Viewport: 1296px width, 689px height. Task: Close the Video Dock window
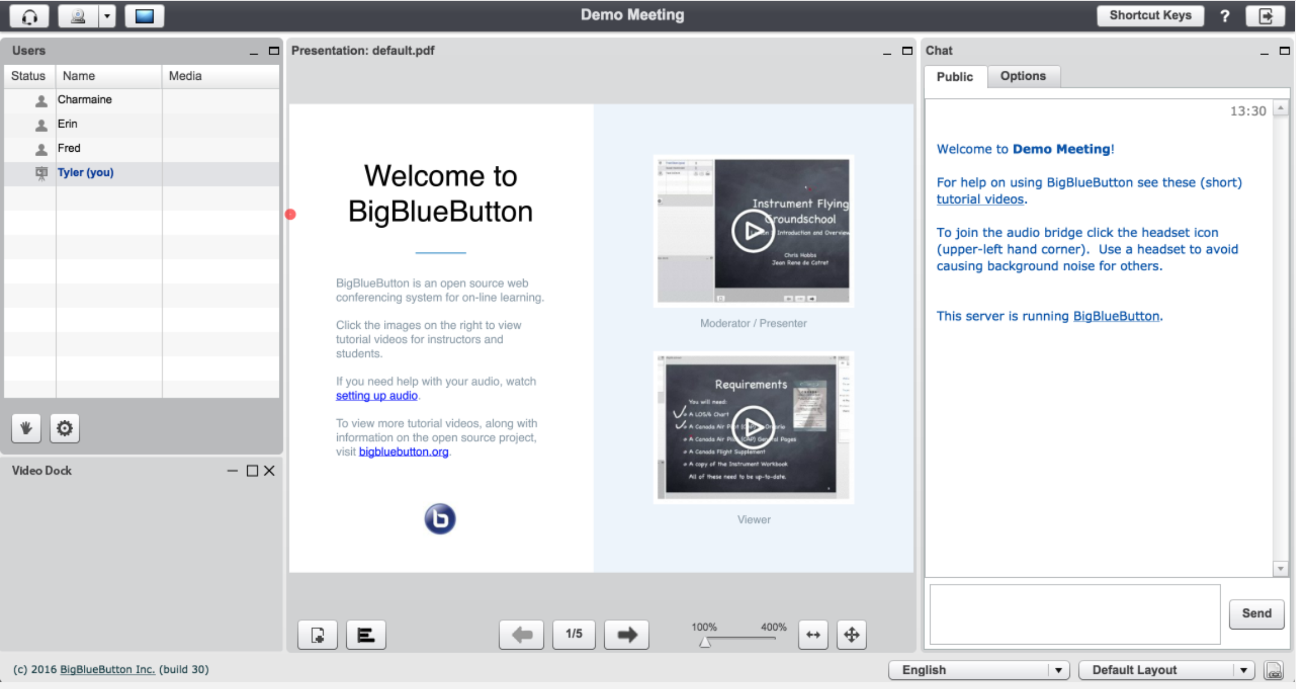pyautogui.click(x=270, y=471)
